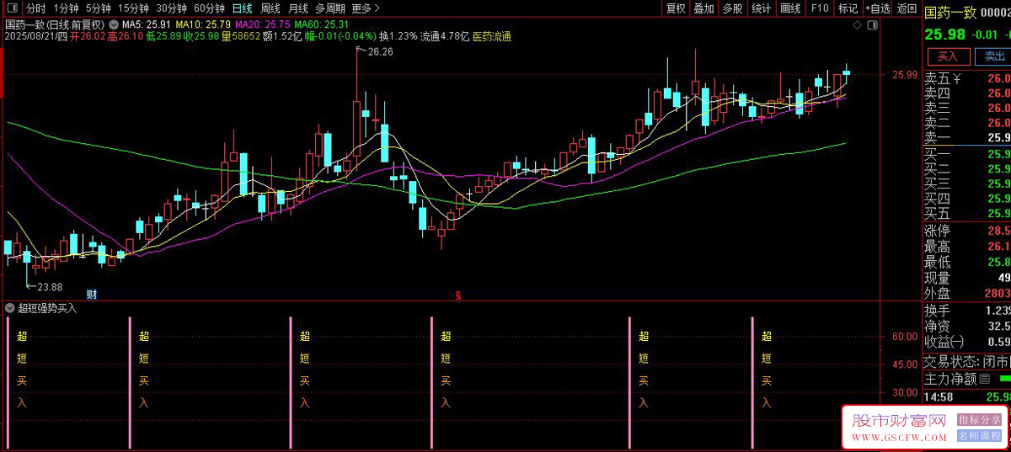Switch to the 分时 chart tab
The width and height of the screenshot is (1011, 452).
(35, 8)
